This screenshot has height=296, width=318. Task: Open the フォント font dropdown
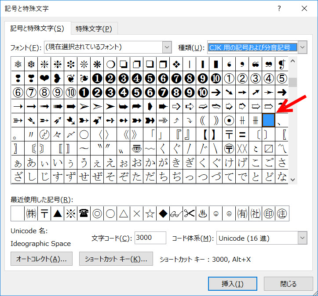pyautogui.click(x=167, y=47)
